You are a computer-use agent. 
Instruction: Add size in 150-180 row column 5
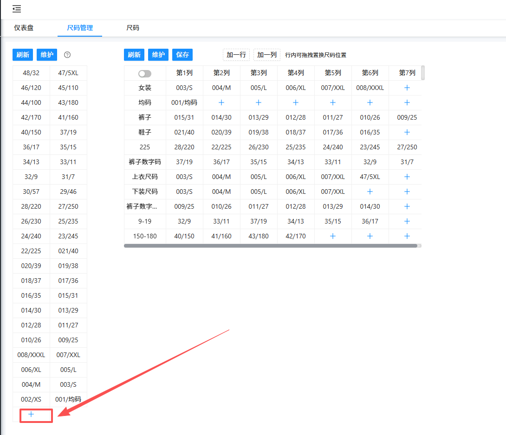click(333, 236)
